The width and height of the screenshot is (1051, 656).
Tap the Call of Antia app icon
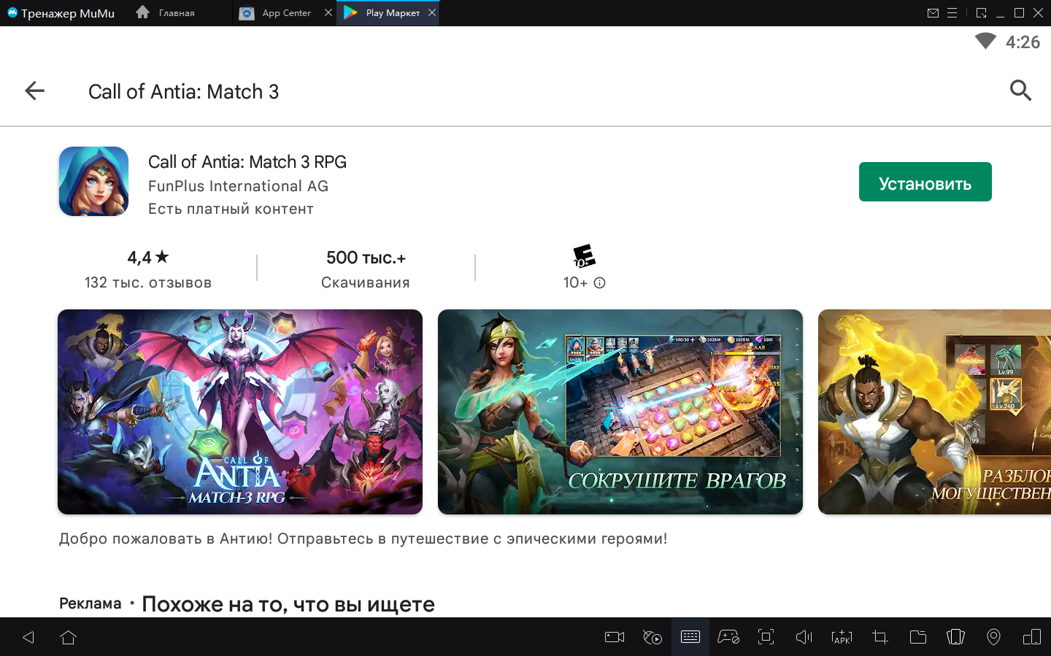tap(93, 181)
